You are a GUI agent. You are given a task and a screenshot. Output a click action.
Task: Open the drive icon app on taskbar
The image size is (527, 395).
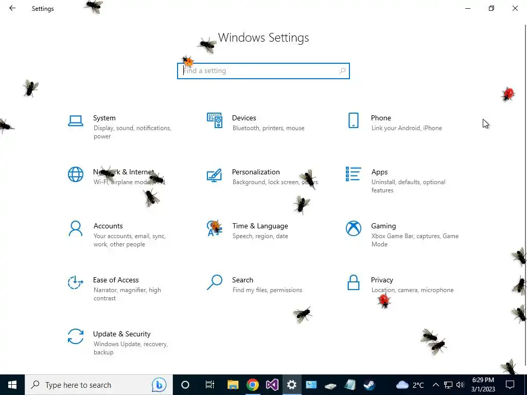click(x=330, y=385)
